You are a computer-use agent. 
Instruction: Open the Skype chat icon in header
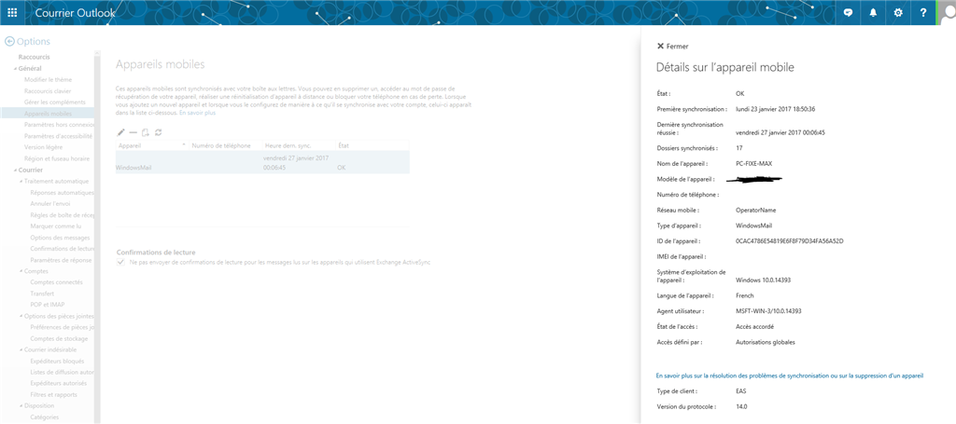[x=848, y=13]
